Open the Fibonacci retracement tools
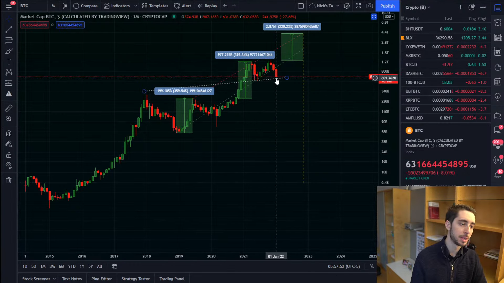Image resolution: width=504 pixels, height=283 pixels. point(9,40)
